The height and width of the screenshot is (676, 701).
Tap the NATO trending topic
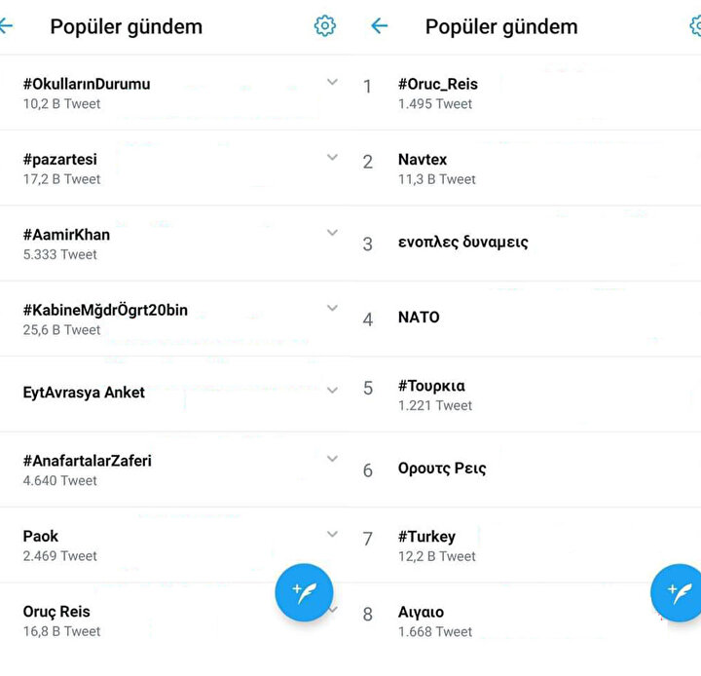click(419, 318)
